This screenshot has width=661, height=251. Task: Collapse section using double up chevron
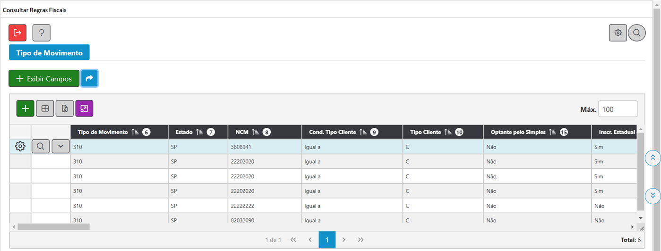click(x=652, y=158)
